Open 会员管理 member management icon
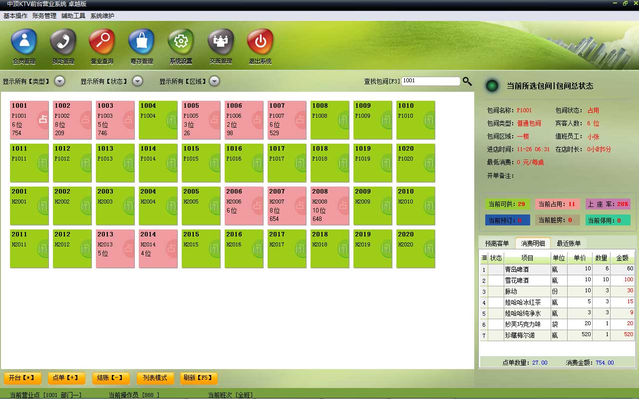 (24, 42)
